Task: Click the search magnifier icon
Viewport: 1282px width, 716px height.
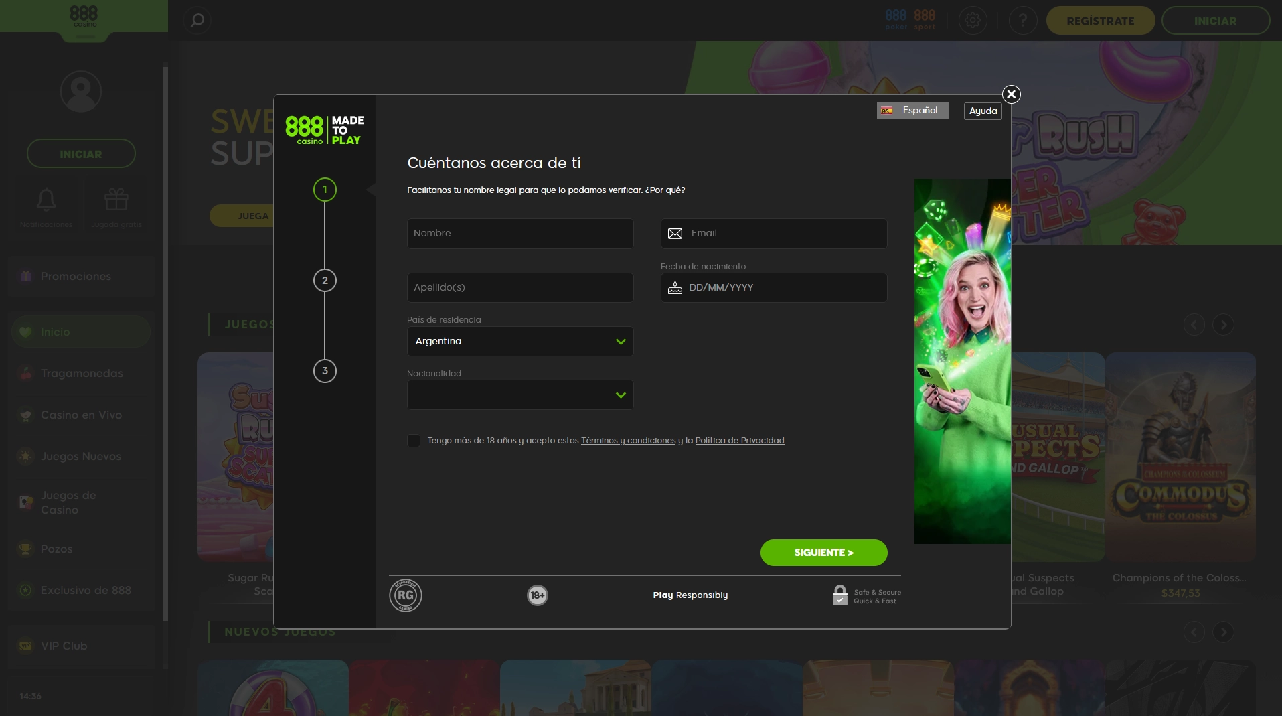Action: (197, 21)
